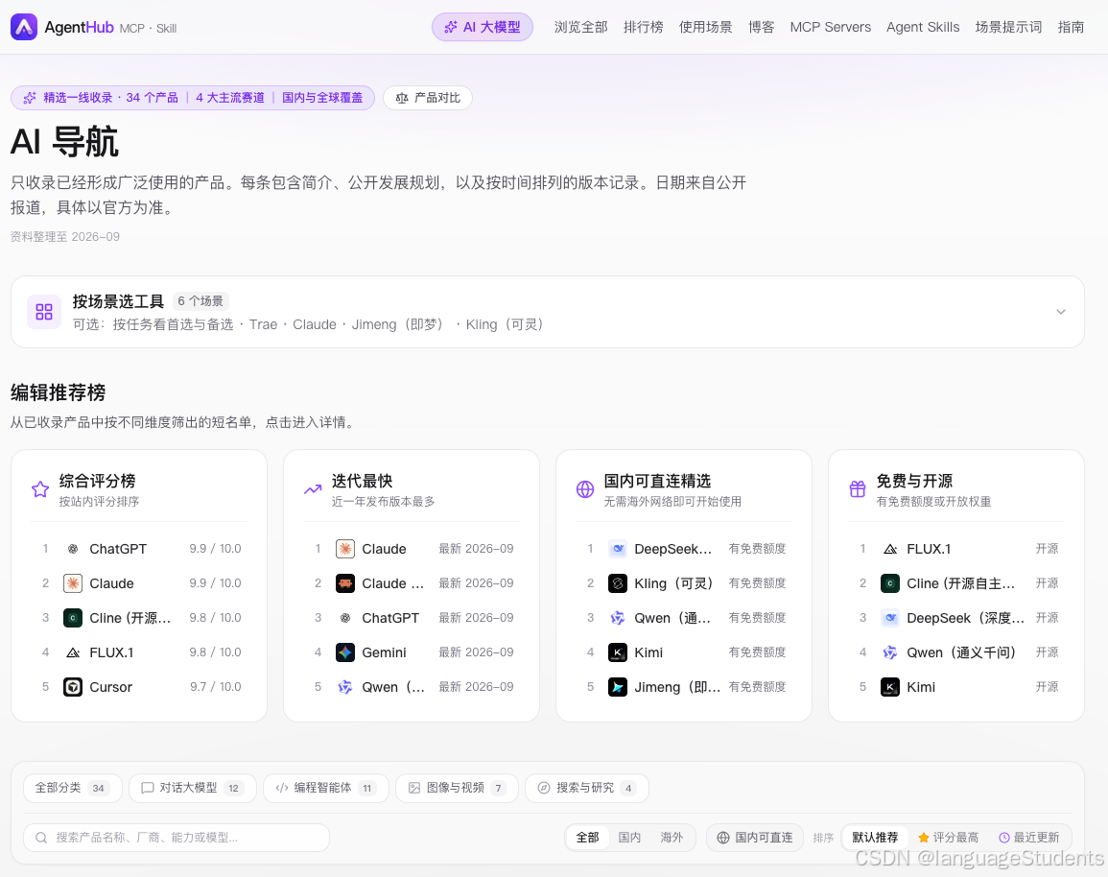Open 使用场景 in the navigation
Screen dimensions: 1108x877
[x=705, y=28]
